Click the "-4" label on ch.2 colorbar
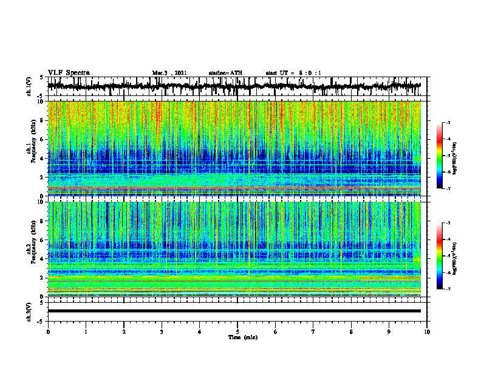 click(448, 239)
